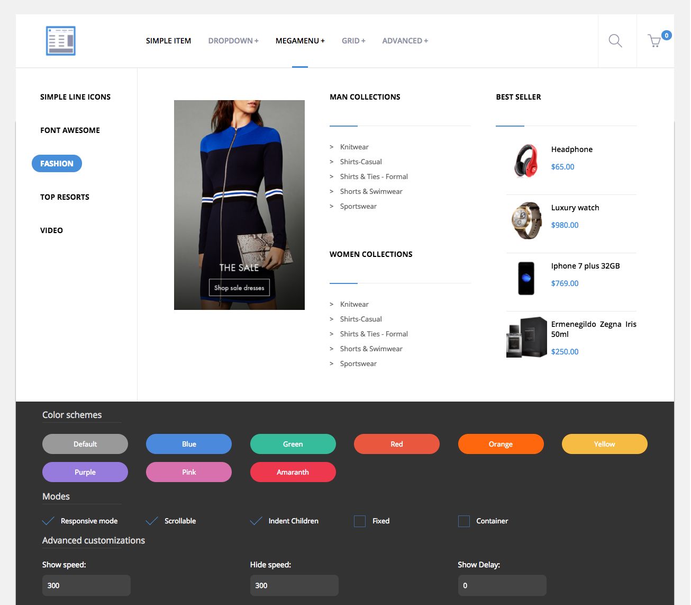Expand the GRID + menu

click(353, 41)
